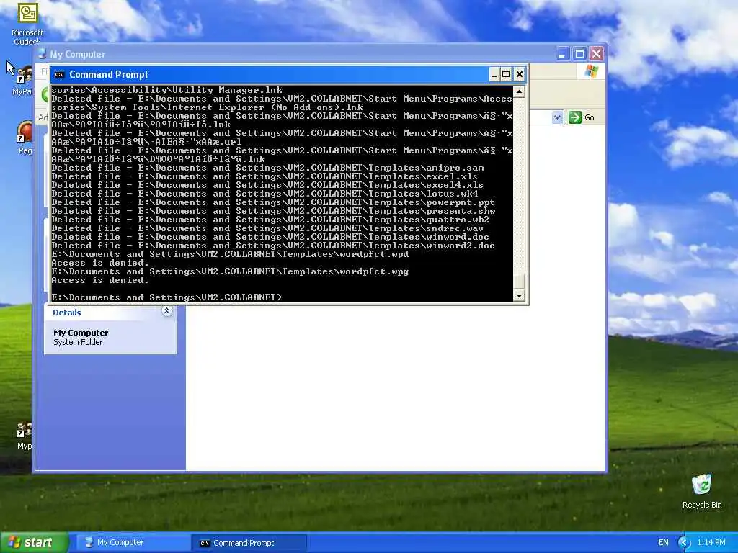Minimize the My Computer window
Screen dimensions: 738x553
[x=562, y=54]
